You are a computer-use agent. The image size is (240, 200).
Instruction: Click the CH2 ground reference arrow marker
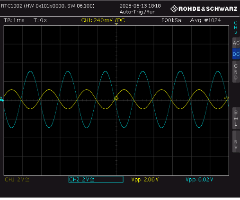[x=1, y=99]
